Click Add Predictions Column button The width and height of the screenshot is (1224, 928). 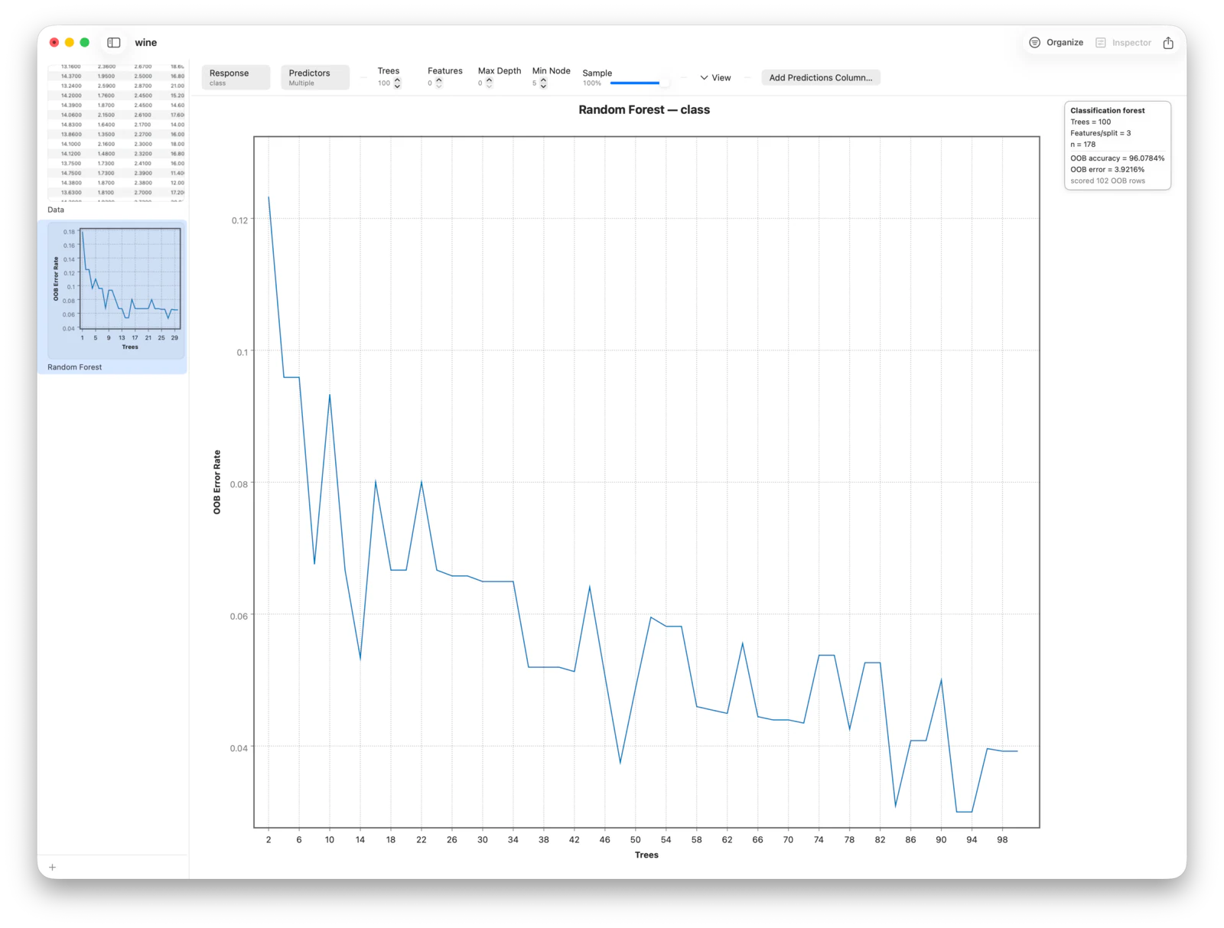821,77
